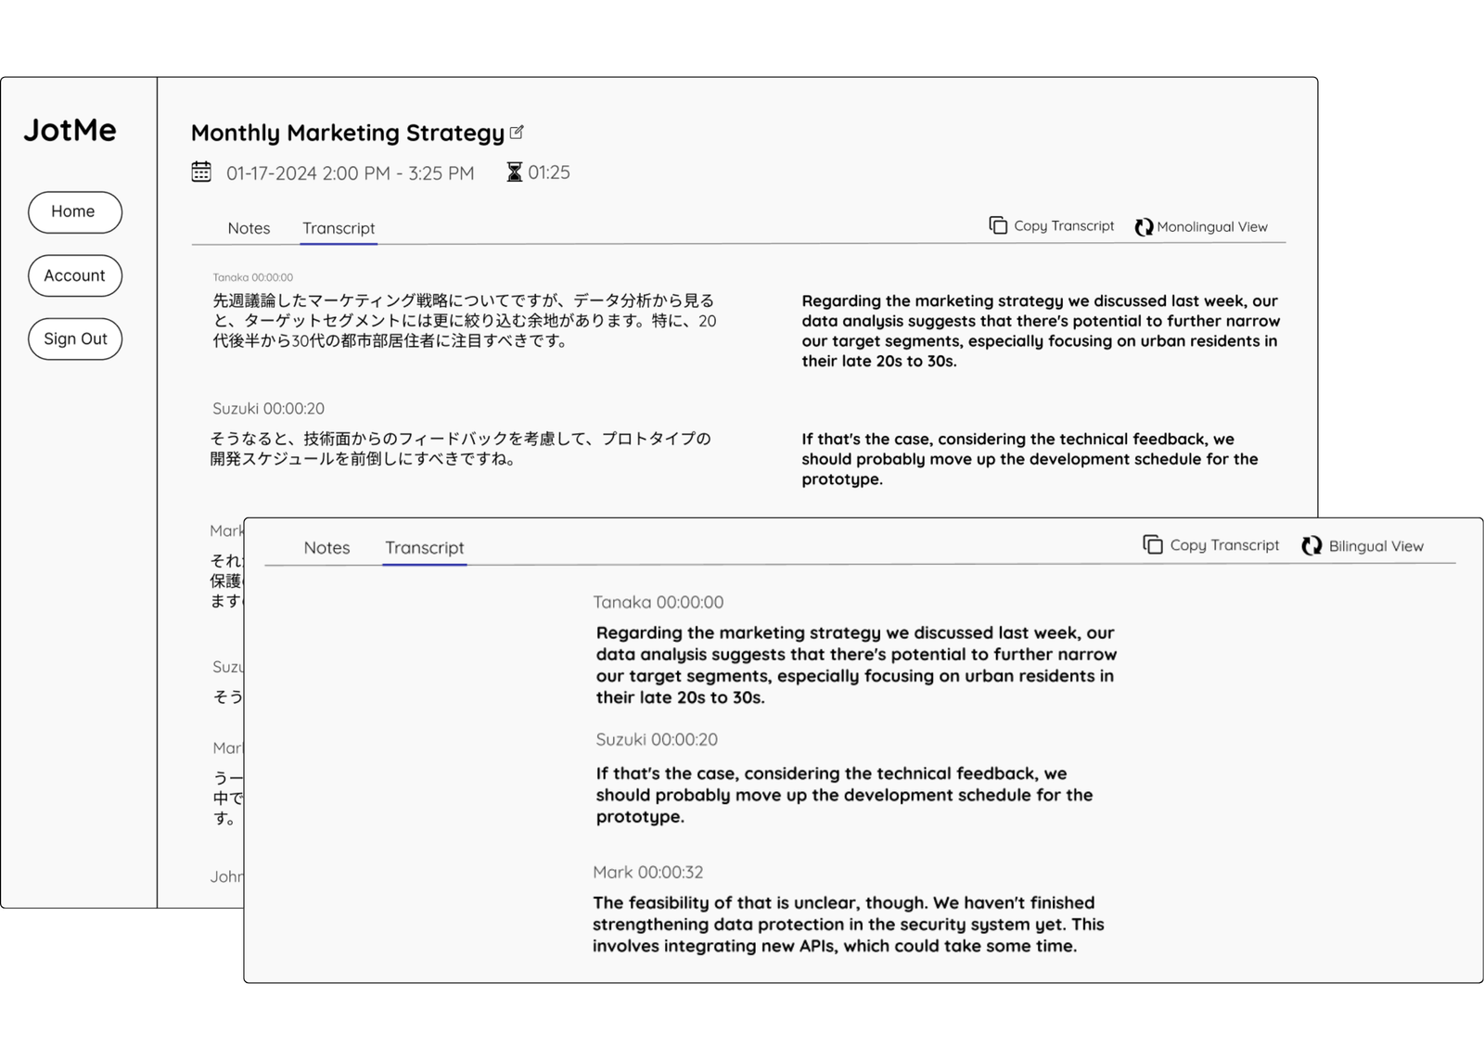Click the hourglass duration icon showing 01:25
This screenshot has width=1484, height=1060.
pos(513,172)
